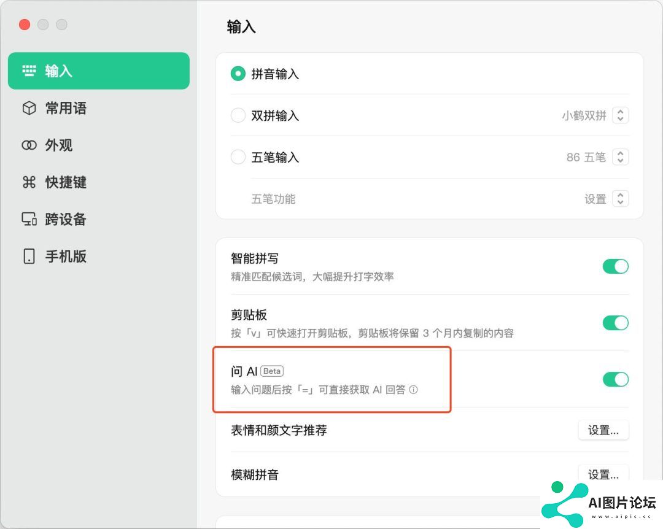Disable the 问 AI switch
Screen dimensions: 663x529
(615, 379)
